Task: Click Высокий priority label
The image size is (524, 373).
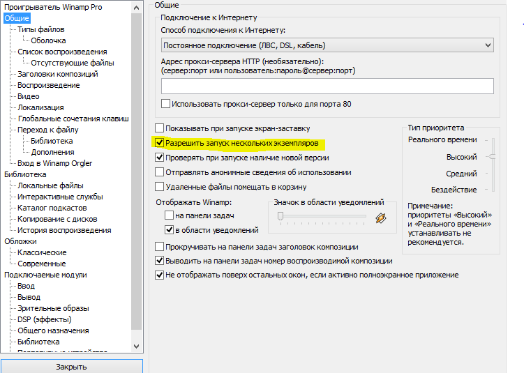Action: (x=461, y=157)
